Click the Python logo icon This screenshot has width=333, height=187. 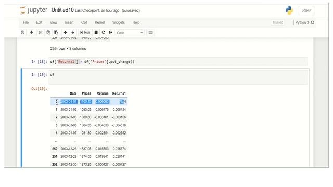pyautogui.click(x=289, y=10)
